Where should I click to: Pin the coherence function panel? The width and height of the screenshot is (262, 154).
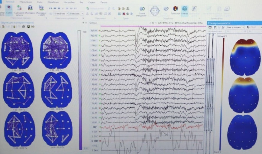tap(83, 23)
